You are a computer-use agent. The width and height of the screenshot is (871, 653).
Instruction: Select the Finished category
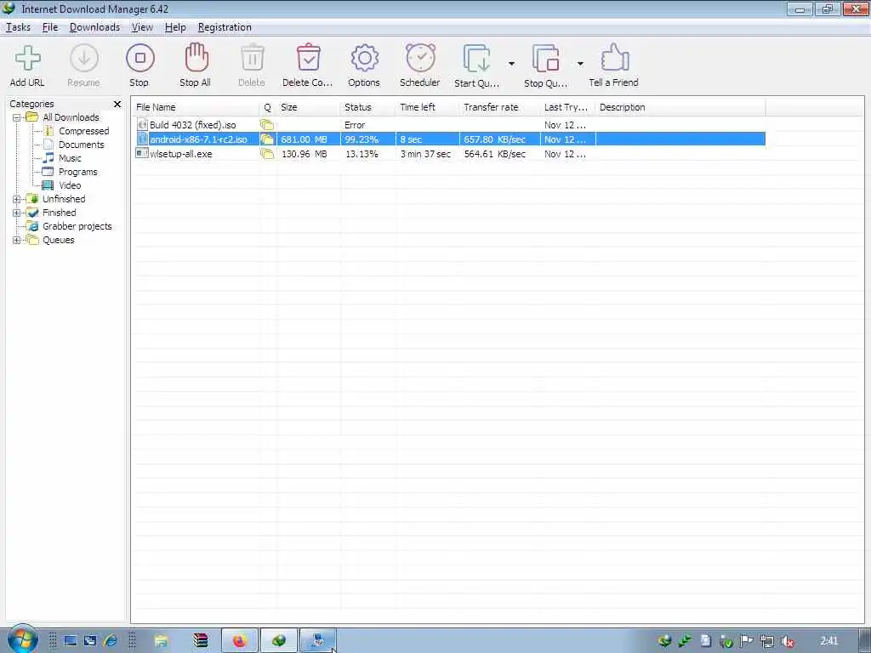pyautogui.click(x=59, y=213)
